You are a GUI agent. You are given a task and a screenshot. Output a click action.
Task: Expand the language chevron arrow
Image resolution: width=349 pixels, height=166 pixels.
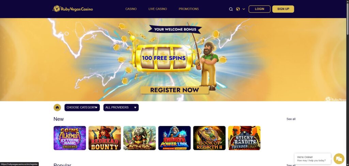coord(244,9)
